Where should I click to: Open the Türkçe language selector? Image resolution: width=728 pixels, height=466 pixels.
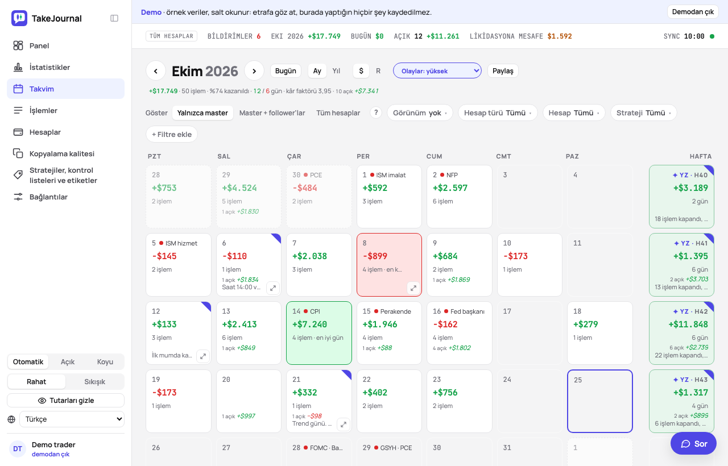pyautogui.click(x=72, y=419)
